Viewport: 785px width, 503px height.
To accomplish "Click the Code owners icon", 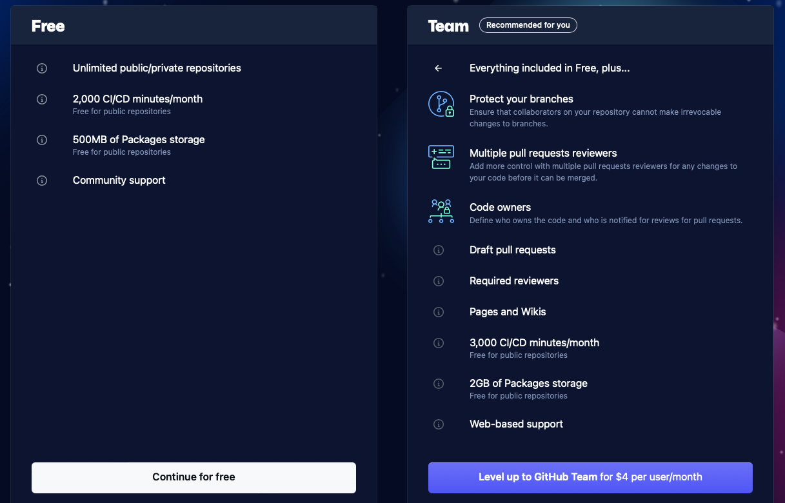I will click(441, 212).
